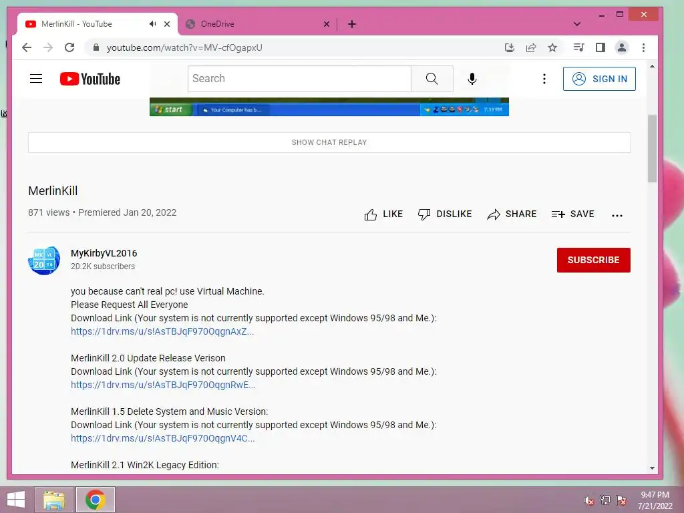This screenshot has width=684, height=513.
Task: Mute the MerlinKill tab audio
Action: coord(152,24)
